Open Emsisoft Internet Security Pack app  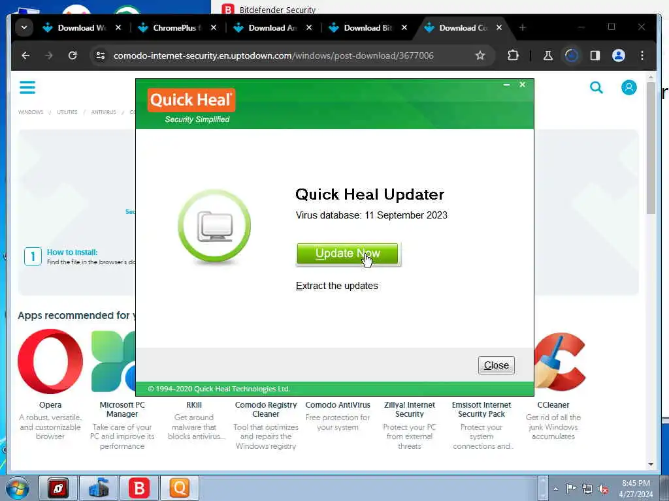click(x=481, y=410)
